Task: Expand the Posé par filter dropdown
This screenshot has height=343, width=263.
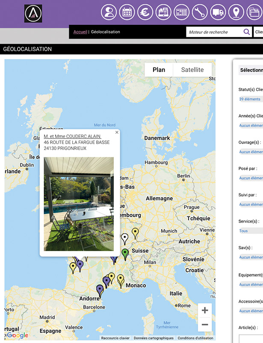Action: click(x=251, y=178)
